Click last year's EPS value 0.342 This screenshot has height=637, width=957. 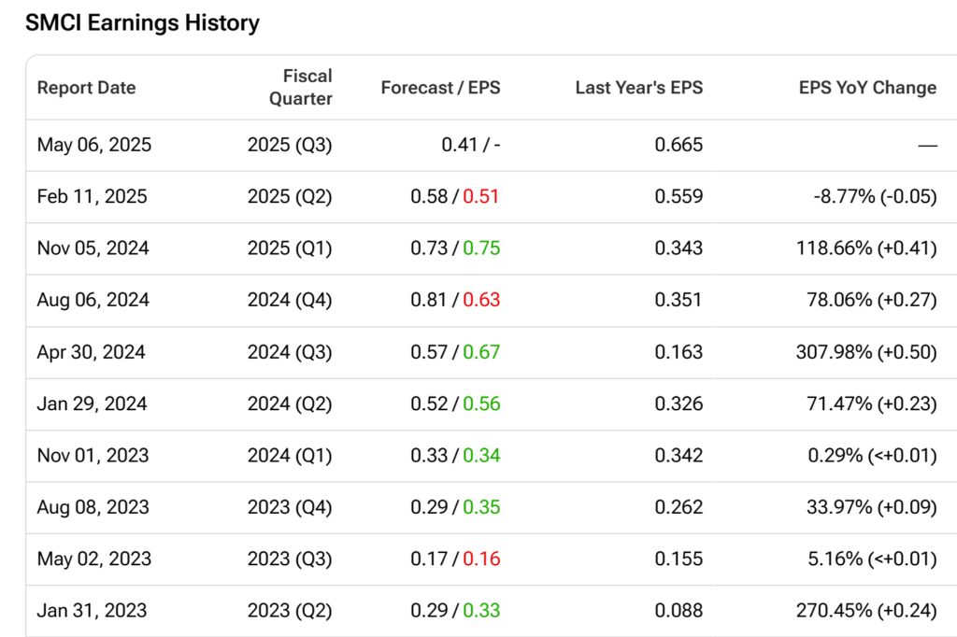678,456
